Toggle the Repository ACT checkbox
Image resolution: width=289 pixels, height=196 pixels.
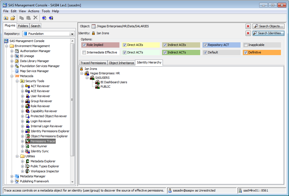(205, 45)
